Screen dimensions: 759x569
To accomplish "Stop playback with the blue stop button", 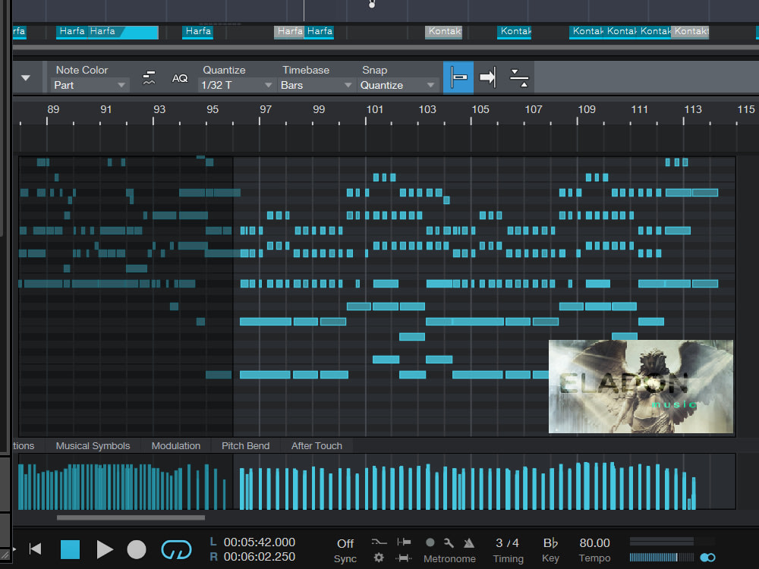I will 70,549.
